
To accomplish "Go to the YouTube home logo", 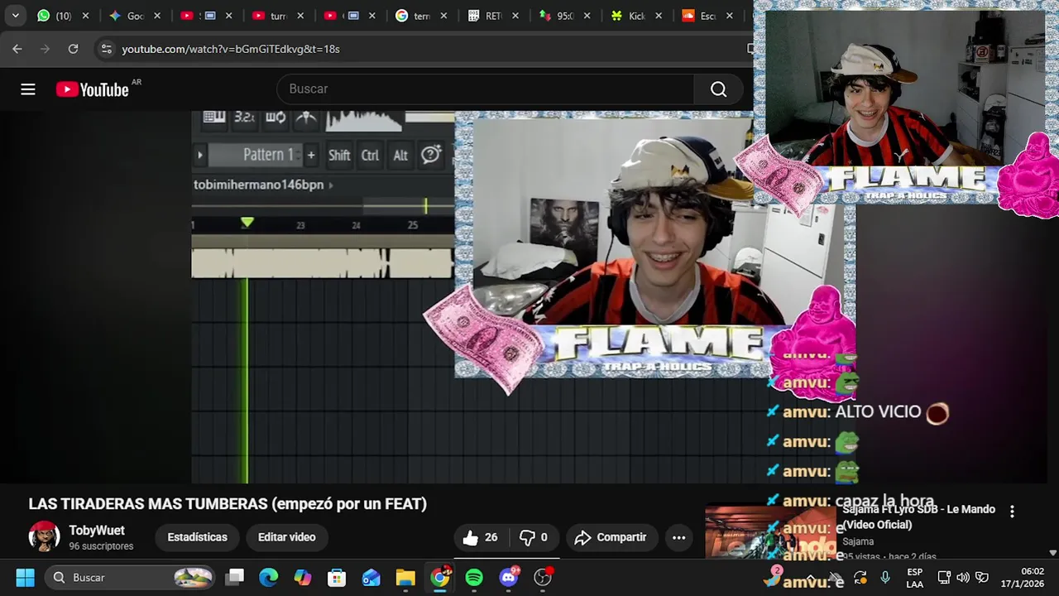I will [93, 89].
